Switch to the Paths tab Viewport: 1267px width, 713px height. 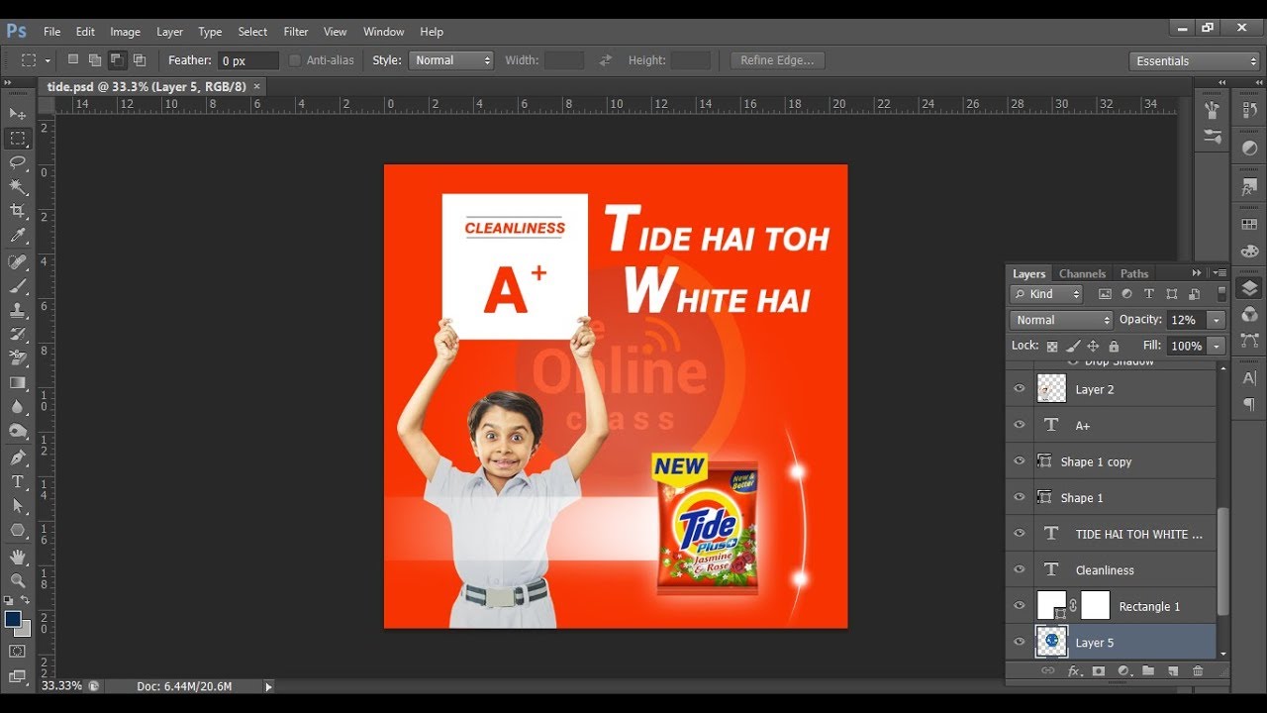1134,273
